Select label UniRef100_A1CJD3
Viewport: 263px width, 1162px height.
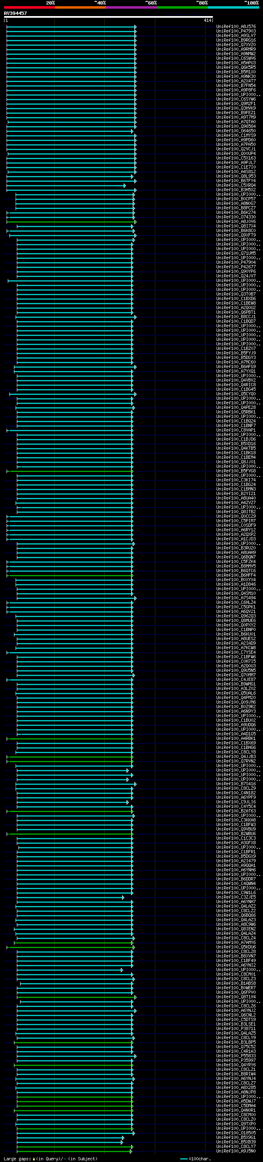coord(236,539)
